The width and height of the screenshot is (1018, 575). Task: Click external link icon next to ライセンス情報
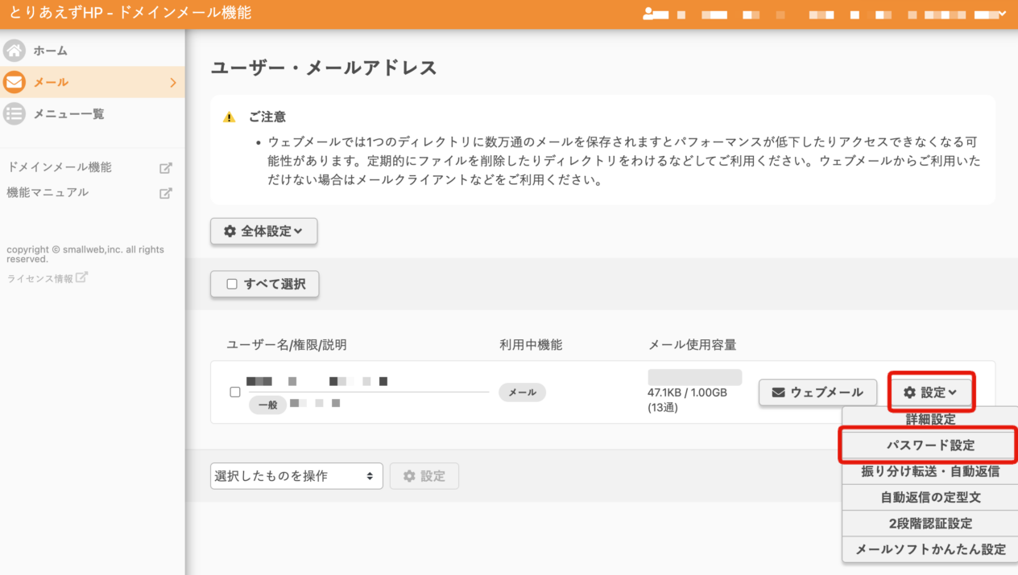click(x=81, y=278)
